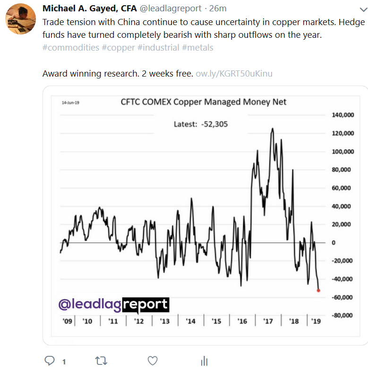Click the "Latest: -52,305" chart label
The width and height of the screenshot is (368, 371).
(x=201, y=124)
